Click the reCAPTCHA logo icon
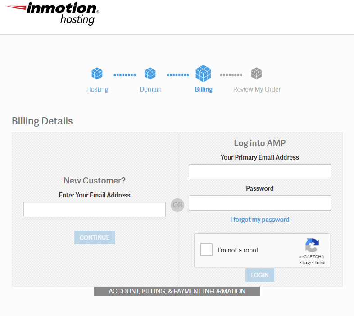Screen dimensions: 354x316 [312, 245]
